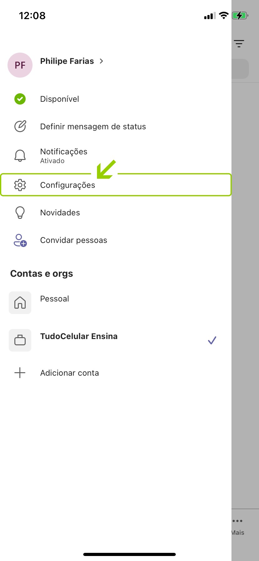Tap the invite people icon

pos(20,240)
